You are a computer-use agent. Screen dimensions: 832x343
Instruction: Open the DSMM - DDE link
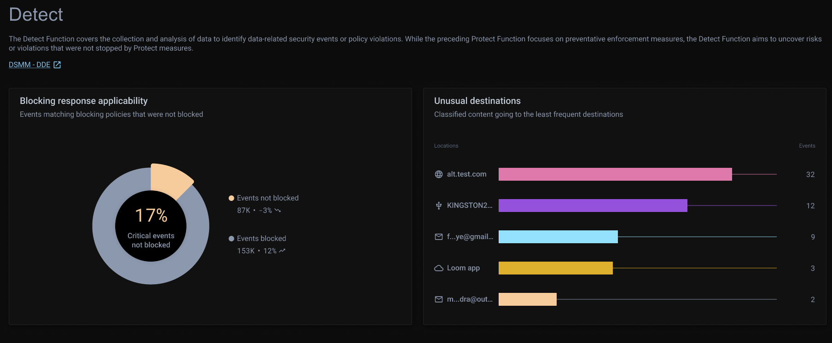(x=29, y=65)
